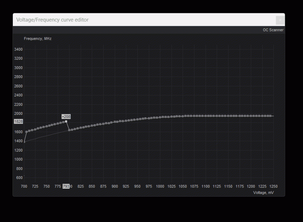Viewport: 303px width, 222px height.
Task: Click the 2000 frequency axis label
Action: point(18,113)
